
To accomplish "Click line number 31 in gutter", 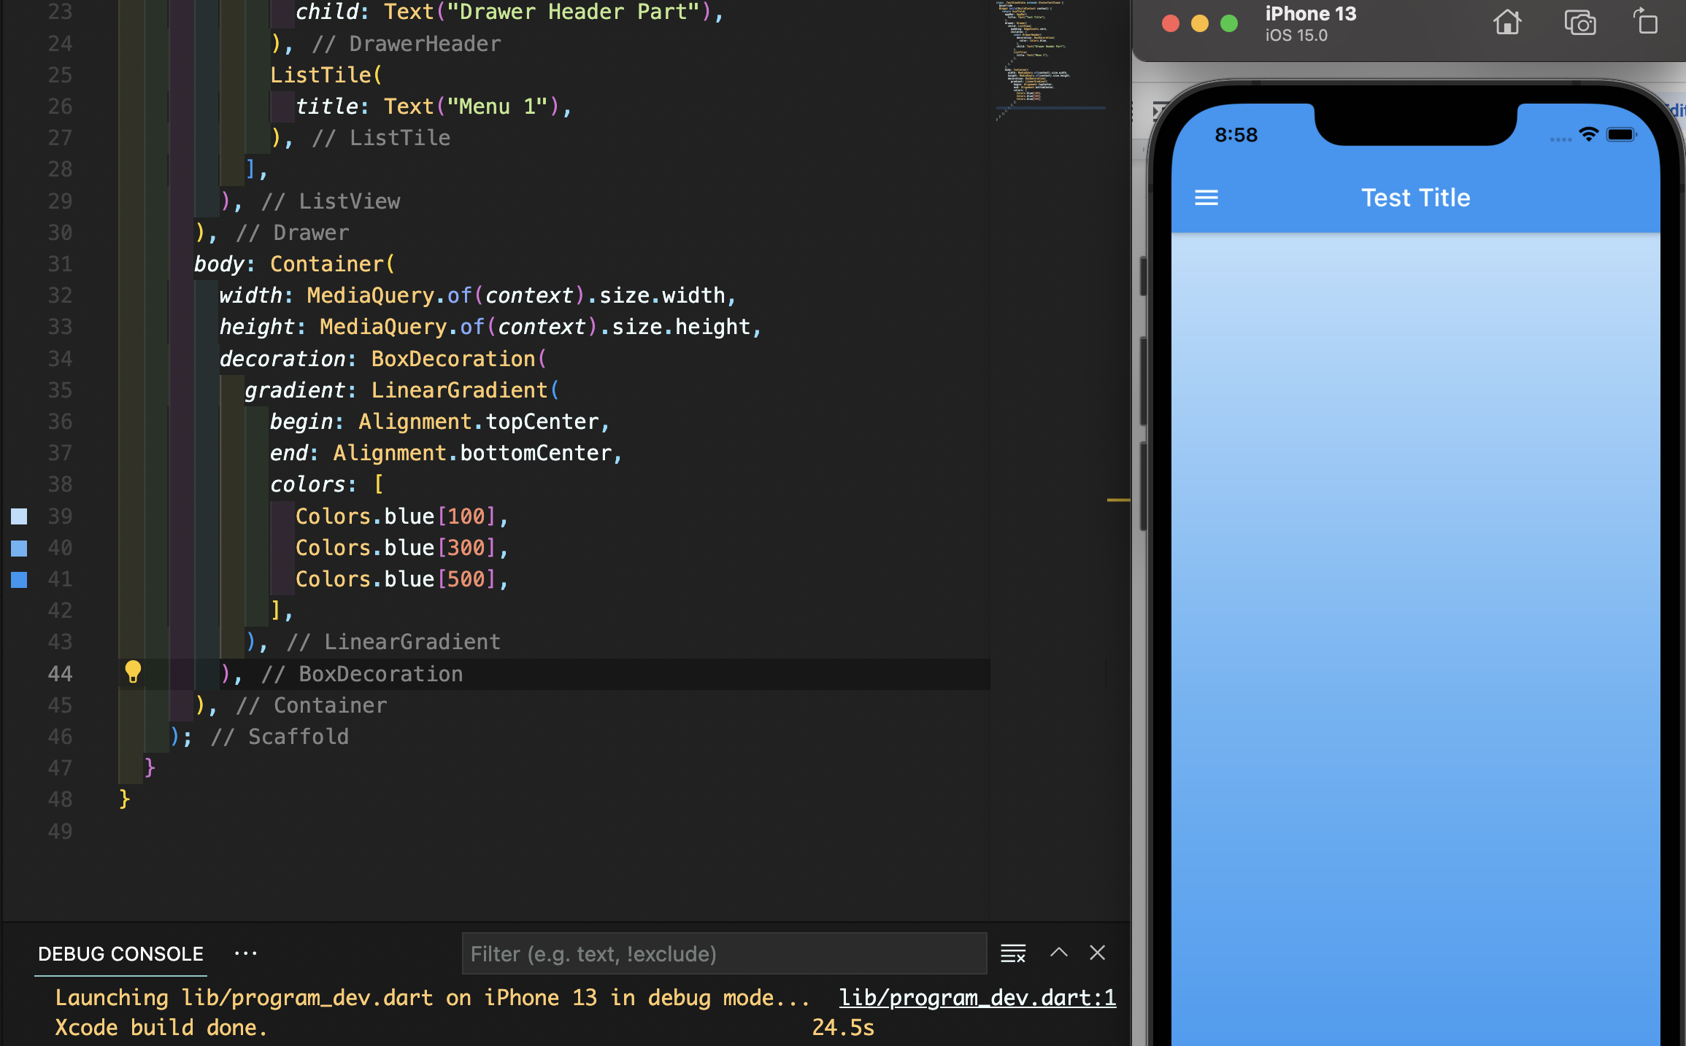I will [60, 264].
